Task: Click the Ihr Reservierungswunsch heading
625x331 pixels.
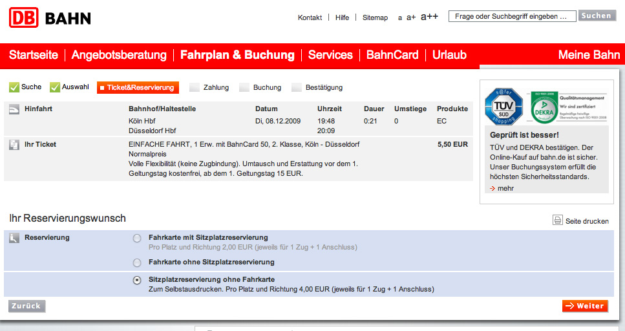Action: coord(67,218)
